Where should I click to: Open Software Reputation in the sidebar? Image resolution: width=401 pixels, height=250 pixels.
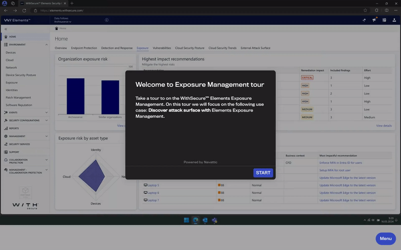[x=19, y=105]
